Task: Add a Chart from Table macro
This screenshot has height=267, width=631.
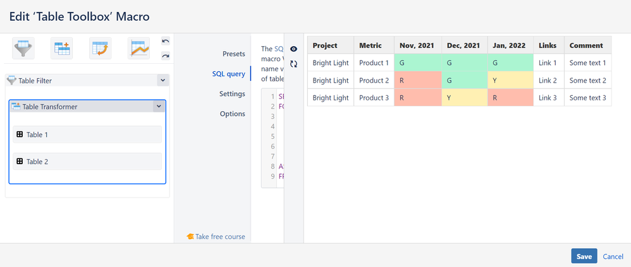Action: (x=138, y=49)
